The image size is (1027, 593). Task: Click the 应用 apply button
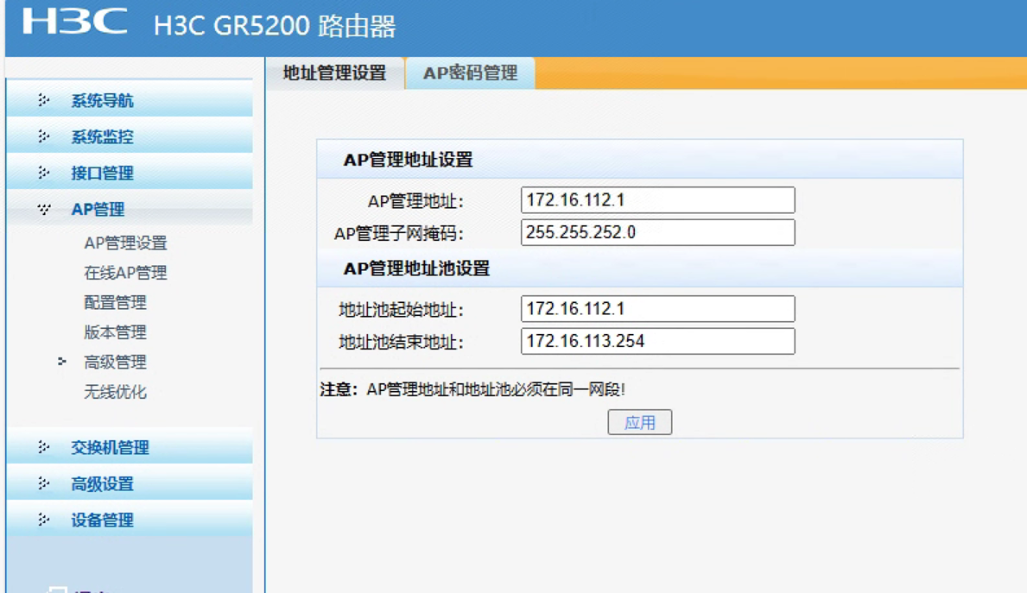[x=639, y=422]
